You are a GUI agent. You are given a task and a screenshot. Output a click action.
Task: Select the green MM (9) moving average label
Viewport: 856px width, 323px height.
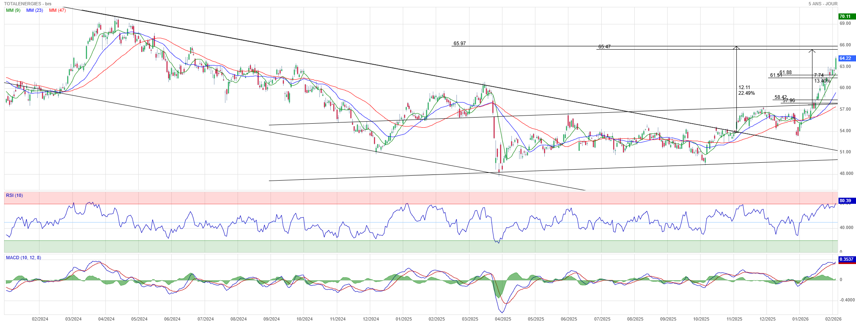point(13,10)
